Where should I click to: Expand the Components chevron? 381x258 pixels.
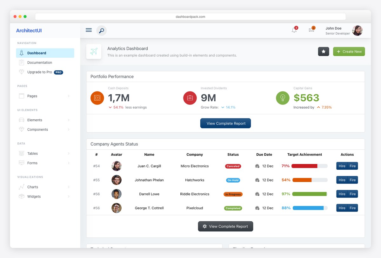pyautogui.click(x=69, y=129)
